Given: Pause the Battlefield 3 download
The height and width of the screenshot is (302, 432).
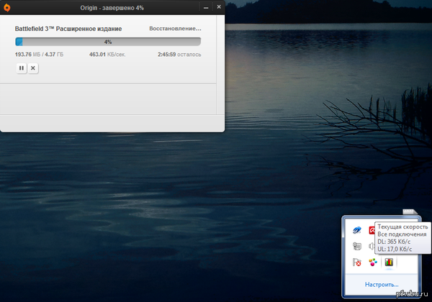Looking at the screenshot, I should 22,68.
